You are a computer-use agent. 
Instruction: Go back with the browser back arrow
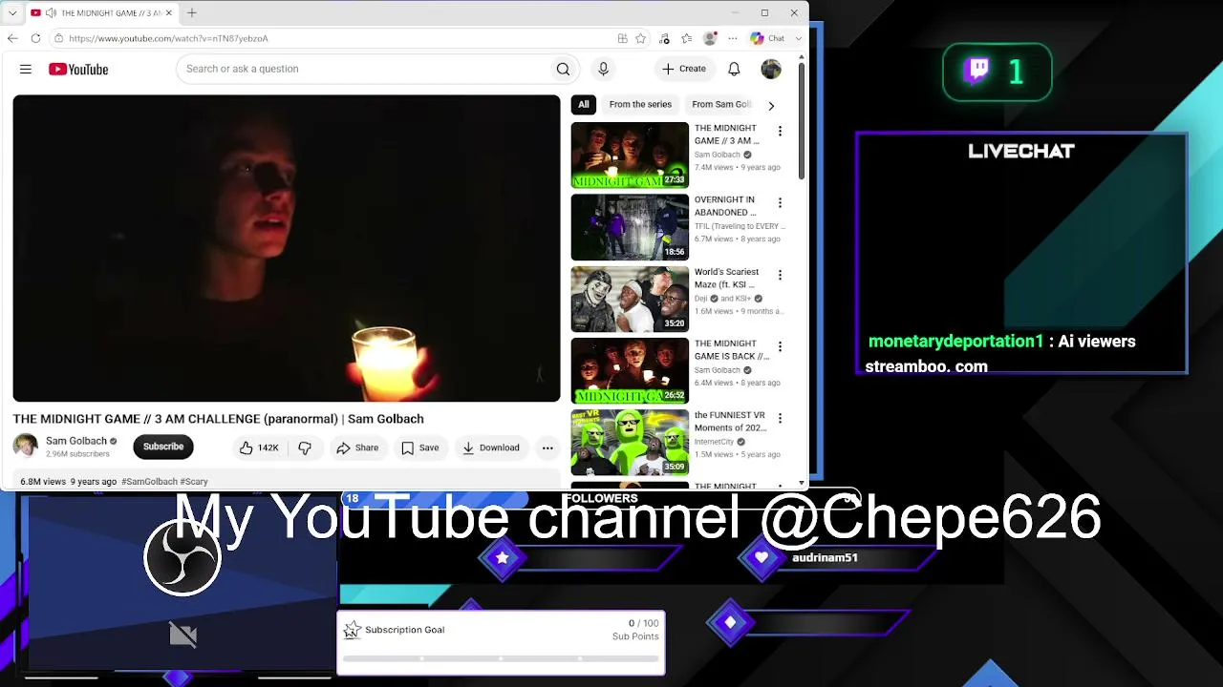click(x=12, y=38)
